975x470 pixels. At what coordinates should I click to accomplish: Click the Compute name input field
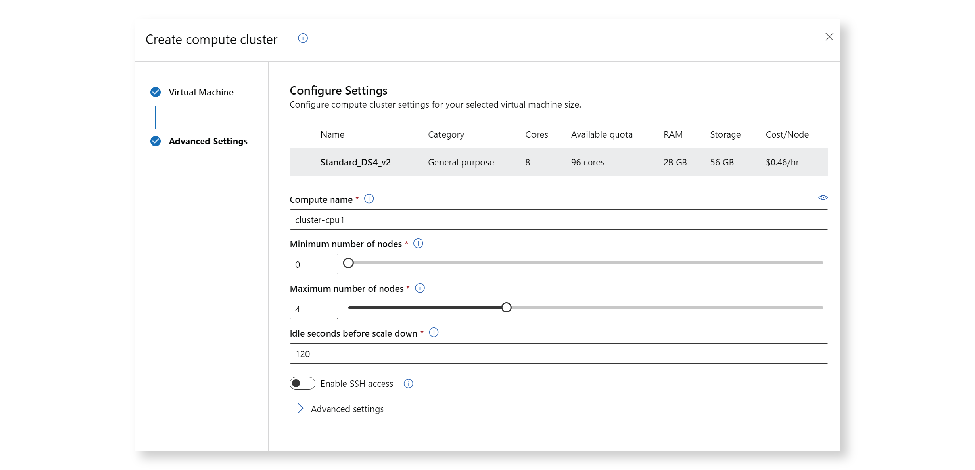point(559,220)
